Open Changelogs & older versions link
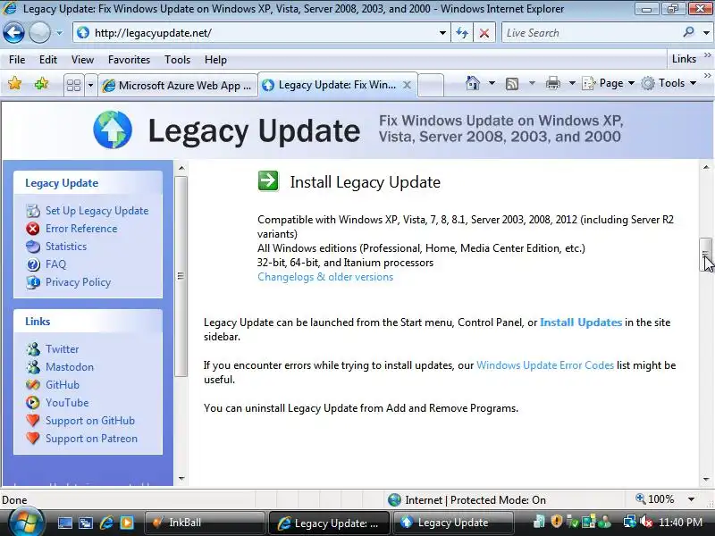Viewport: 715px width, 536px height. point(325,277)
